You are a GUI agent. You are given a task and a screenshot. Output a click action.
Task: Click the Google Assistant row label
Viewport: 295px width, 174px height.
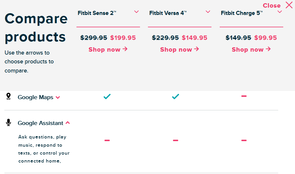point(41,123)
